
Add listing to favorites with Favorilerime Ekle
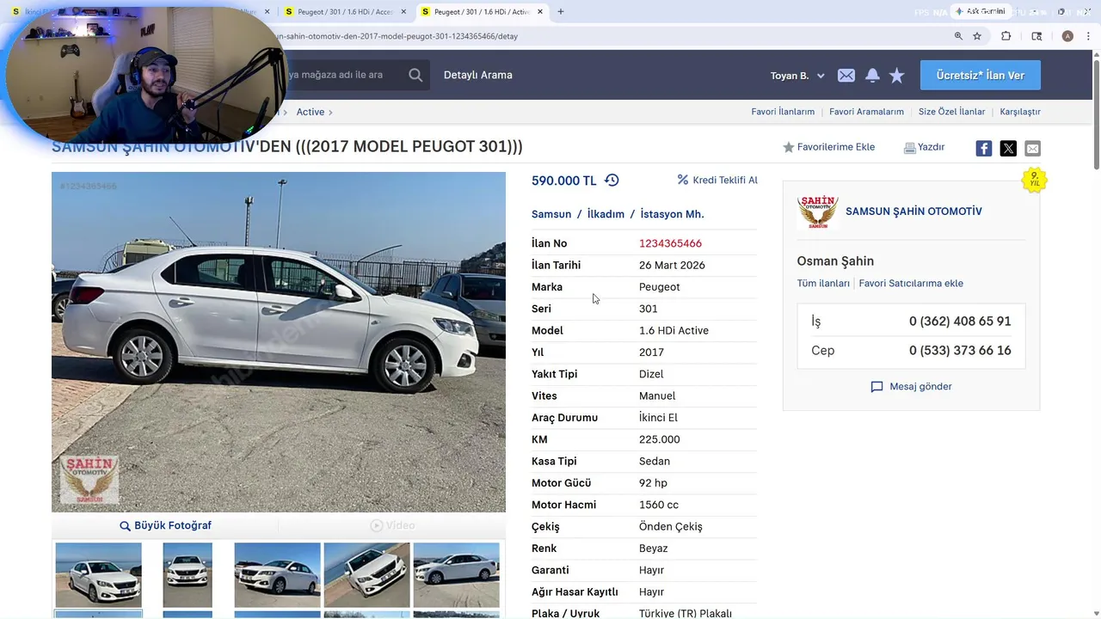pyautogui.click(x=828, y=147)
